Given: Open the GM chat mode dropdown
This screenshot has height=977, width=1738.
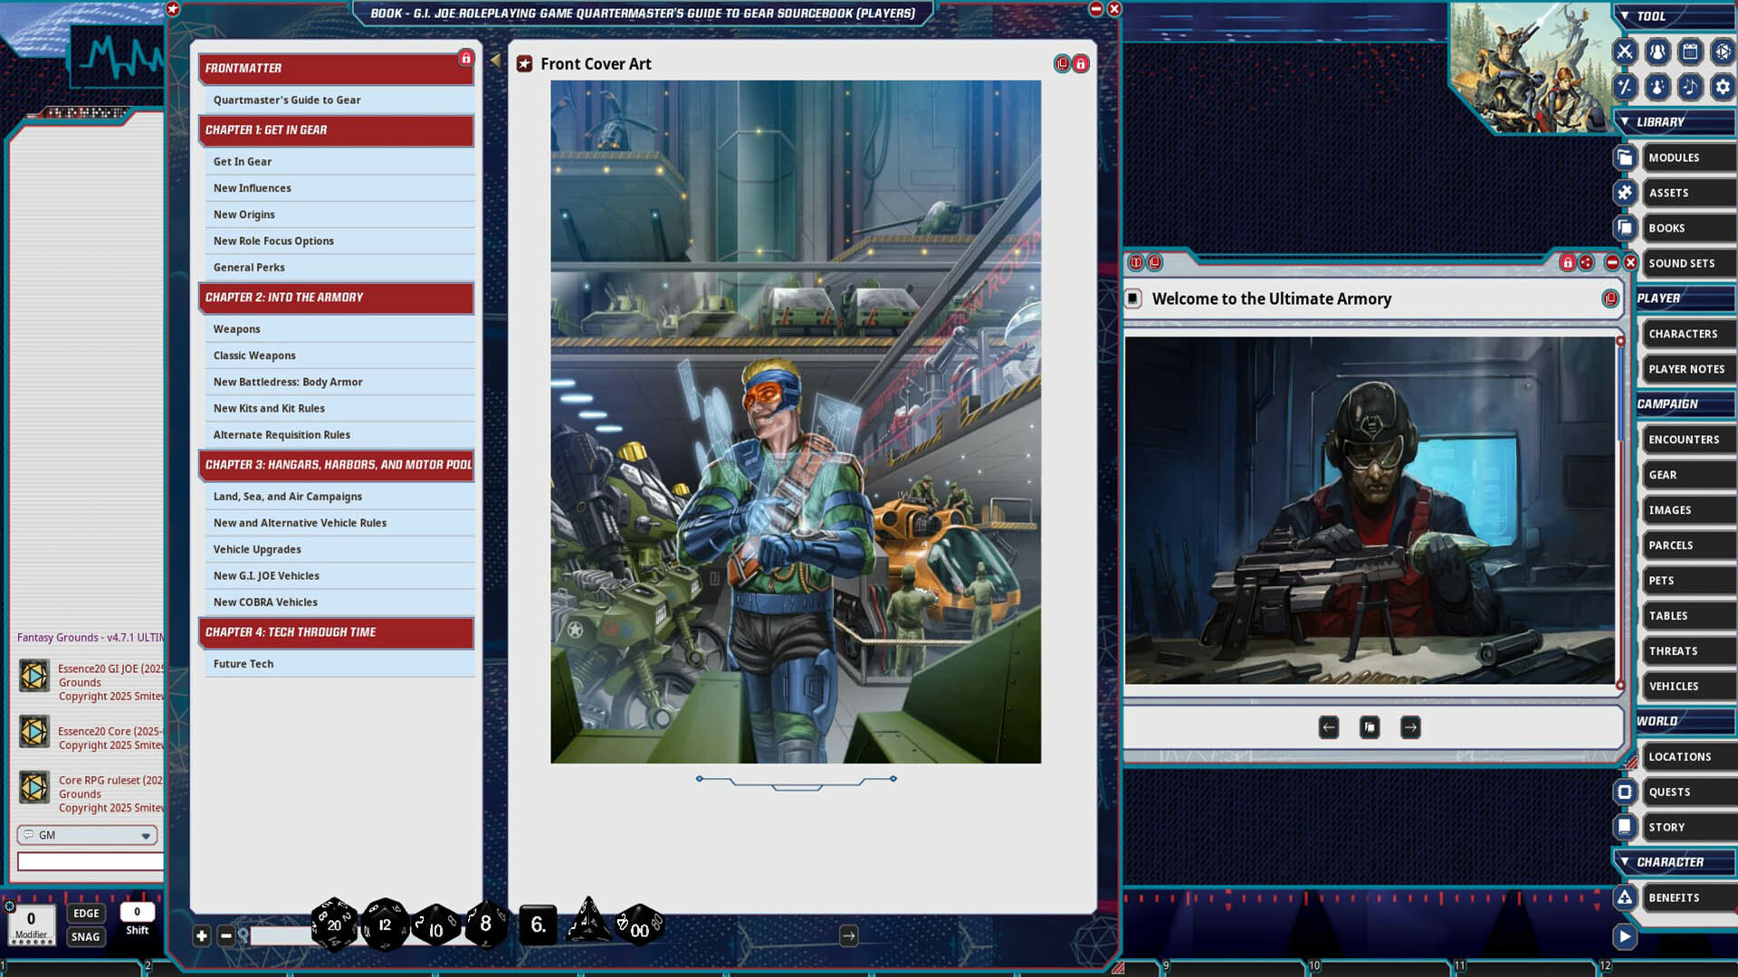Looking at the screenshot, I should (x=145, y=835).
